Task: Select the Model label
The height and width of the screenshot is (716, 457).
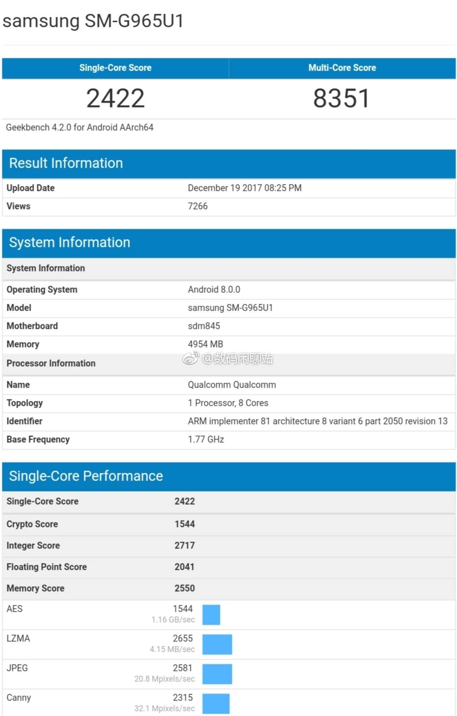Action: pos(19,308)
